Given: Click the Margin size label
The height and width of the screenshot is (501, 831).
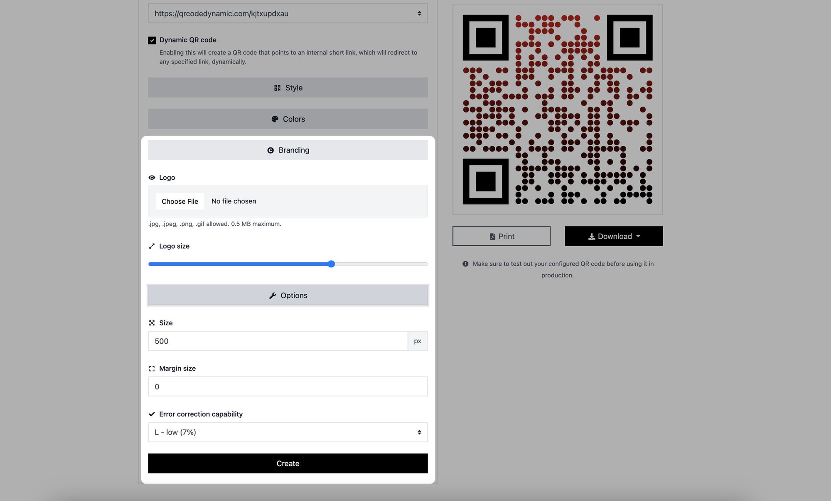Looking at the screenshot, I should pyautogui.click(x=177, y=369).
